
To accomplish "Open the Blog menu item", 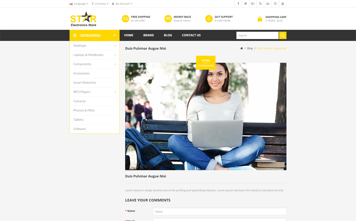I will [x=168, y=35].
